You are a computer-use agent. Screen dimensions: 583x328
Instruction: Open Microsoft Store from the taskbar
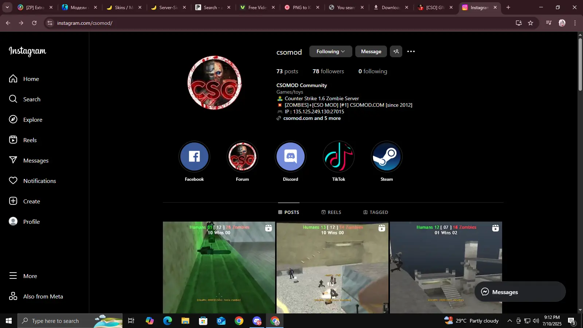(x=203, y=321)
